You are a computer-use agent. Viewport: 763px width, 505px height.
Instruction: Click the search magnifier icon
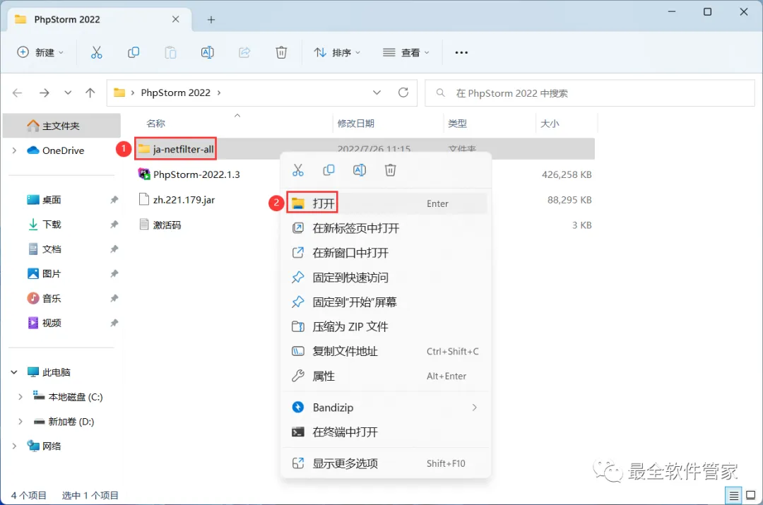pos(440,93)
